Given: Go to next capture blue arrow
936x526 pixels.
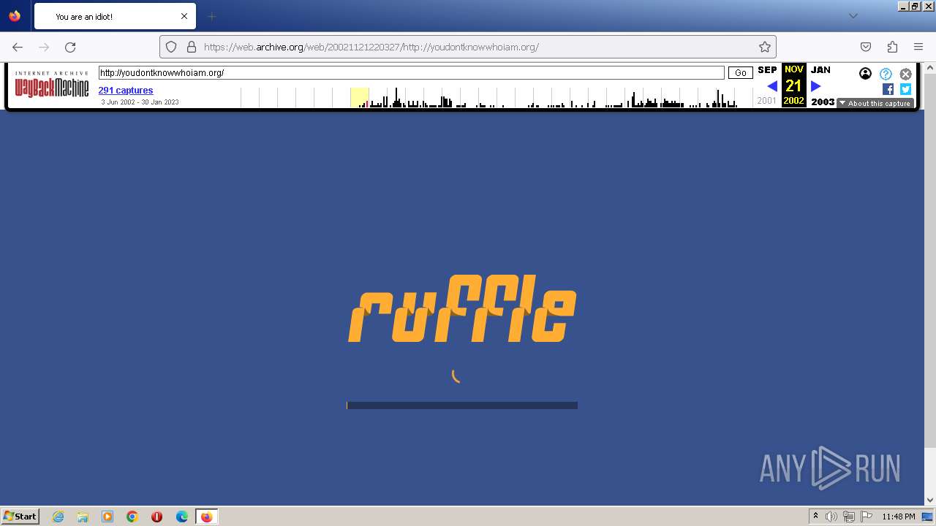Looking at the screenshot, I should coord(816,86).
